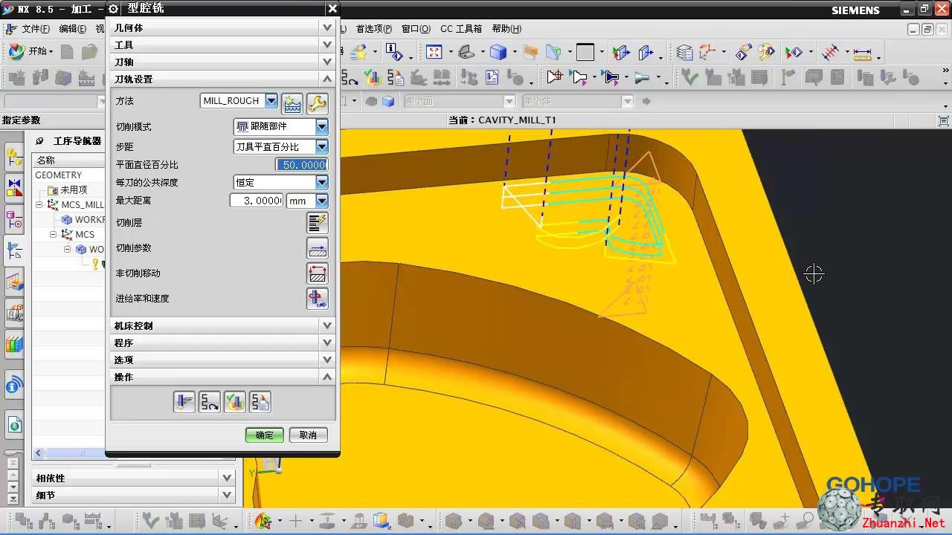Click the edit method wrench icon
952x535 pixels.
318,103
